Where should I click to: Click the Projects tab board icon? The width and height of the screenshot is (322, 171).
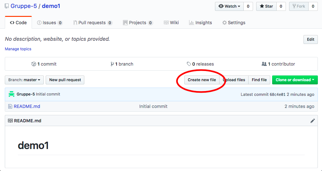click(x=125, y=23)
